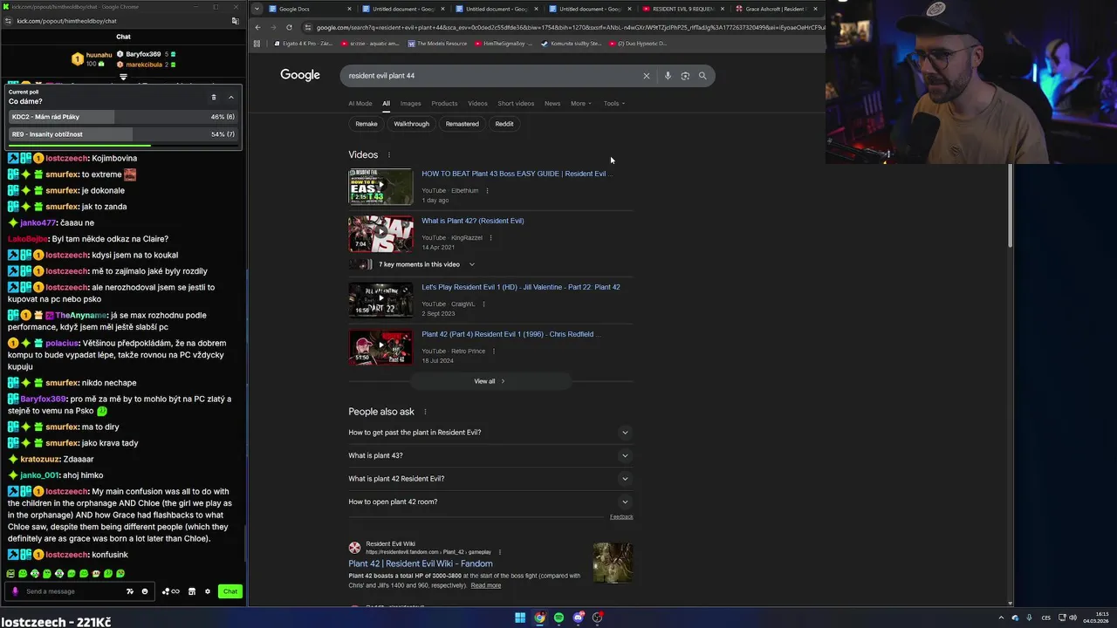Close the Google Docs tab
Viewport: 1117px width, 628px height.
click(349, 9)
